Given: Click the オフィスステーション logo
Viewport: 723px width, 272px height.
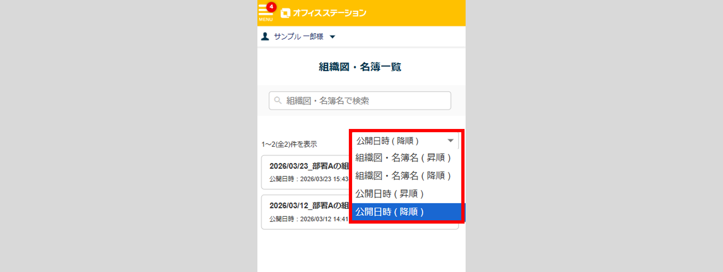Looking at the screenshot, I should tap(324, 13).
